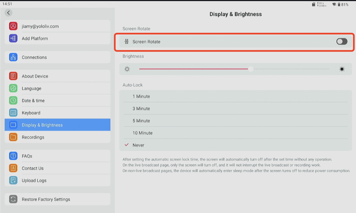Tap the maximum brightness sun icon
356x213 pixels.
click(342, 69)
